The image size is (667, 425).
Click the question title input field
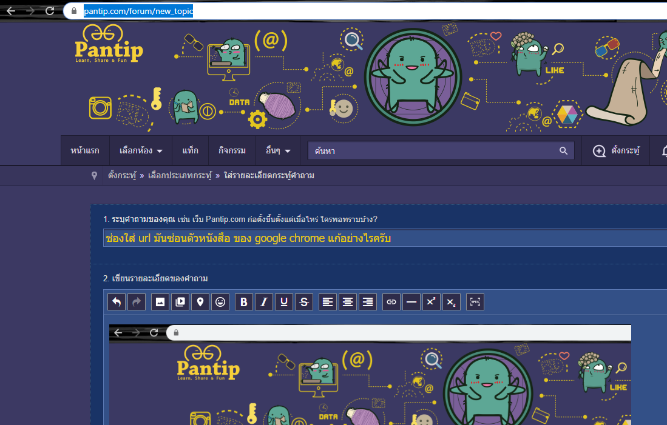click(x=385, y=238)
